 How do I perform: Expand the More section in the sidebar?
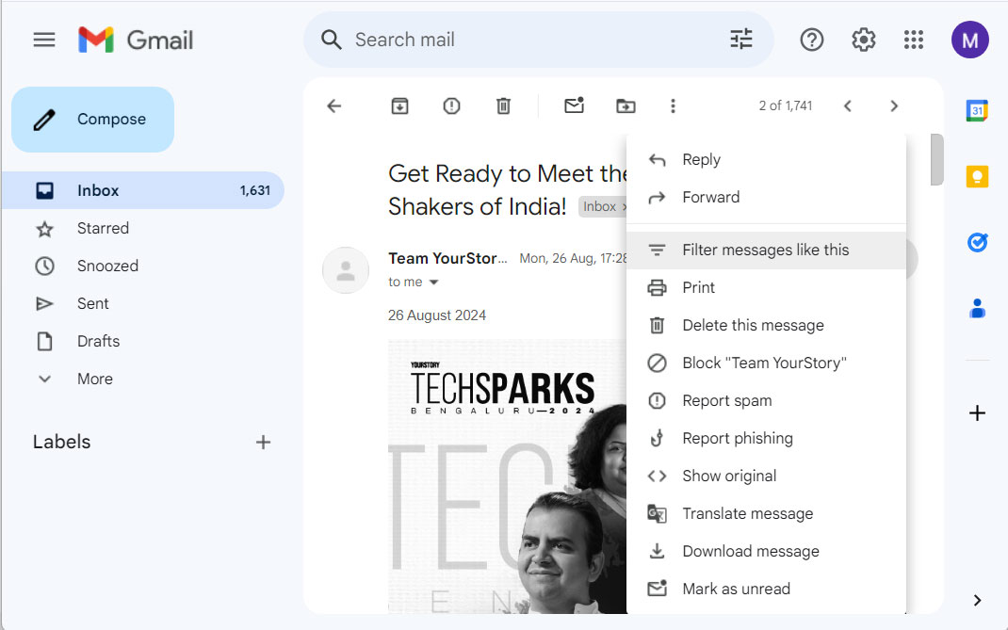94,379
